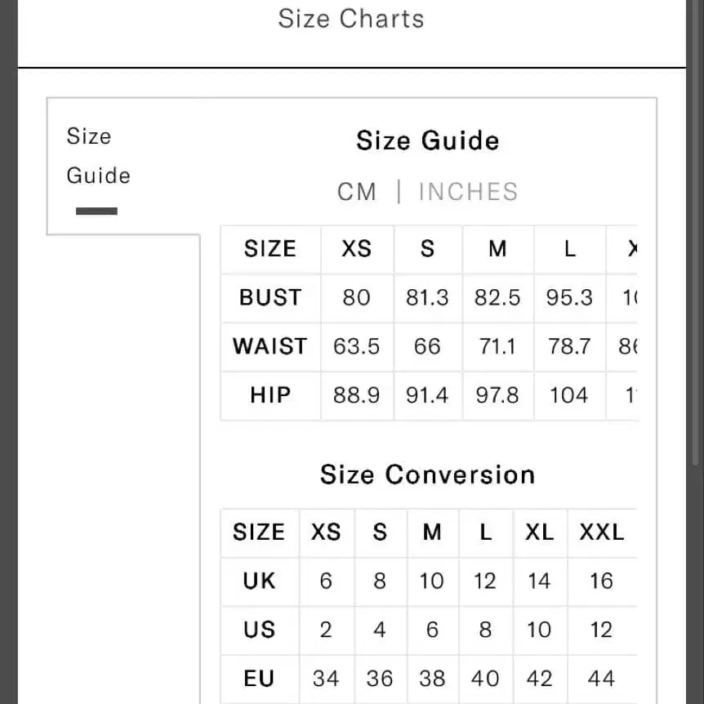Click the EU row label

click(259, 678)
